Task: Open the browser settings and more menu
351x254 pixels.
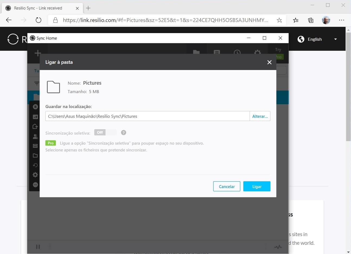Action: coord(342,20)
